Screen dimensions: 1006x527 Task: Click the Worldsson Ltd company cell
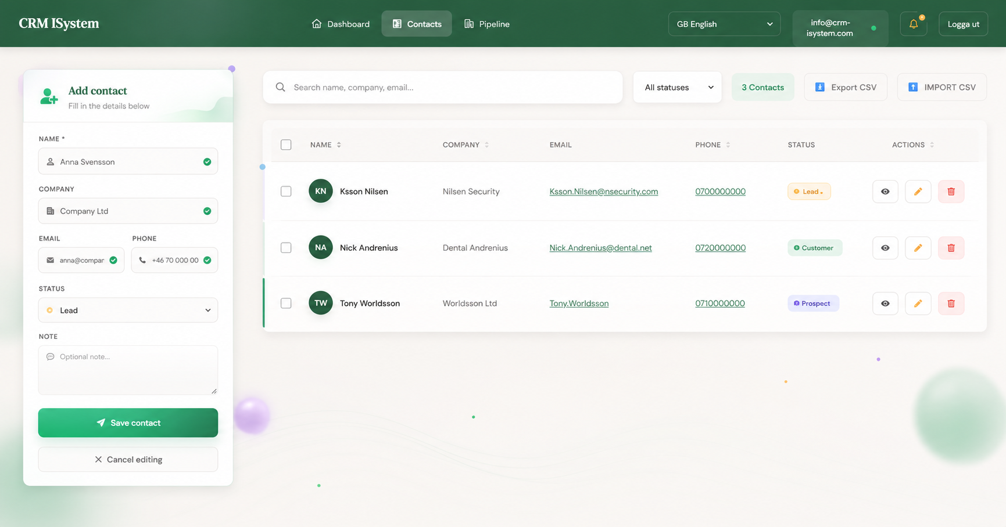click(x=470, y=304)
